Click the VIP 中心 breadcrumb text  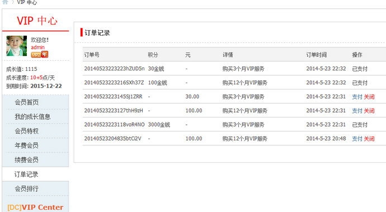(27, 2)
